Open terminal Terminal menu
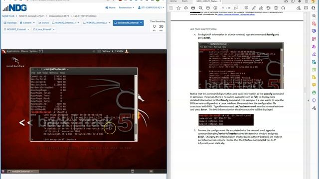 tap(54, 73)
